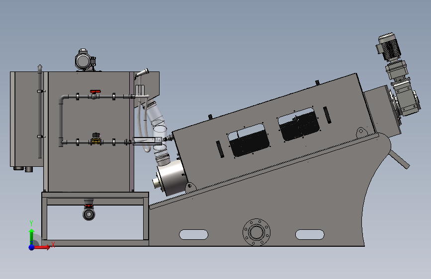Select the gear motor on press's raised end

click(x=397, y=74)
